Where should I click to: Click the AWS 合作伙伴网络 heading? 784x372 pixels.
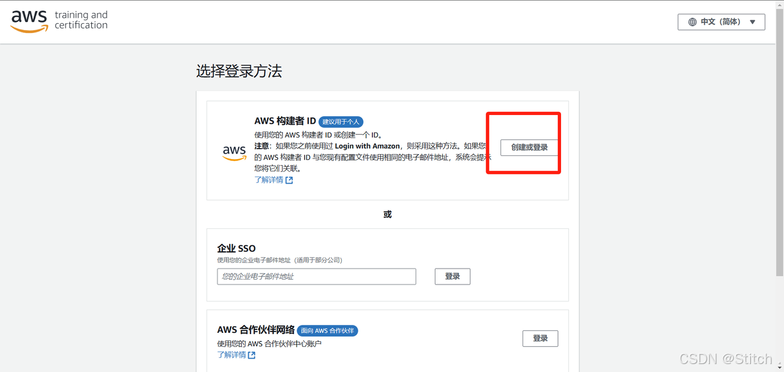256,330
